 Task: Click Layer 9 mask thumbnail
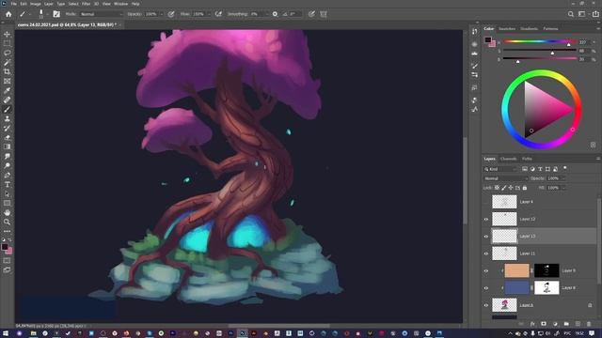547,271
